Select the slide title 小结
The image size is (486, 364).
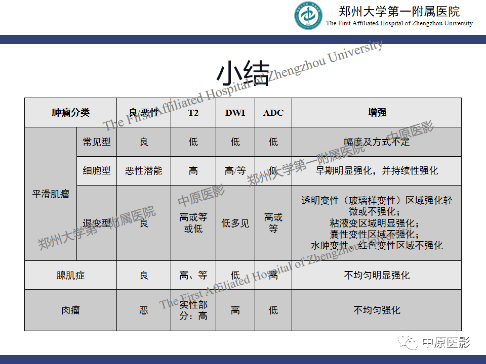(x=243, y=73)
